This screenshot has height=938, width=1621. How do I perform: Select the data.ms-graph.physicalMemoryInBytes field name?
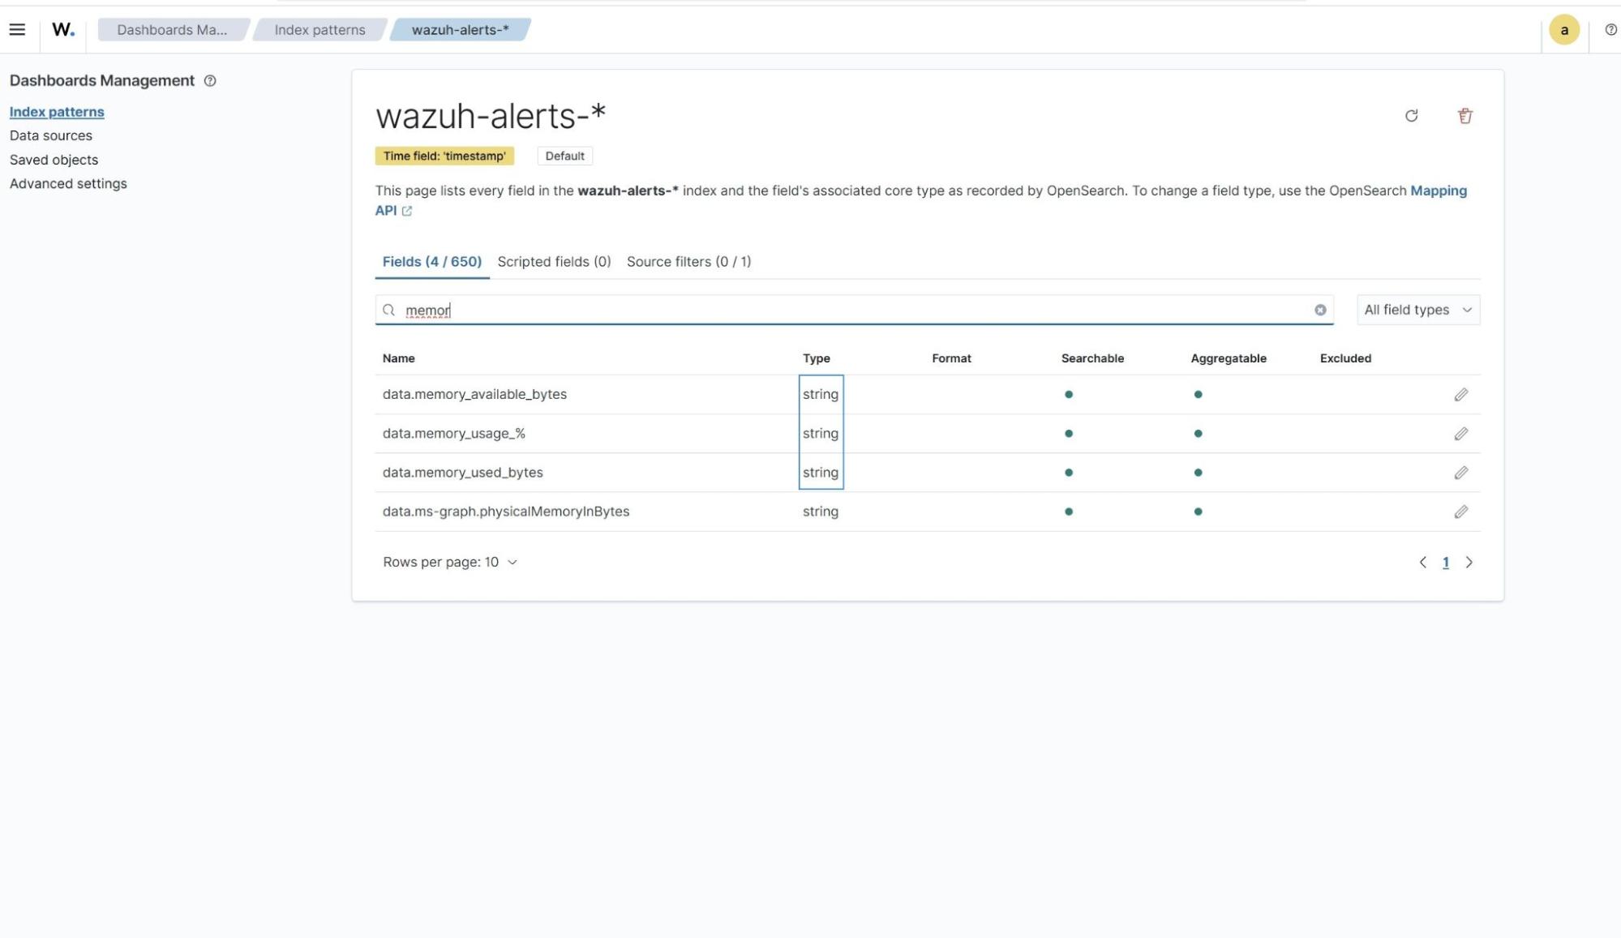(505, 511)
